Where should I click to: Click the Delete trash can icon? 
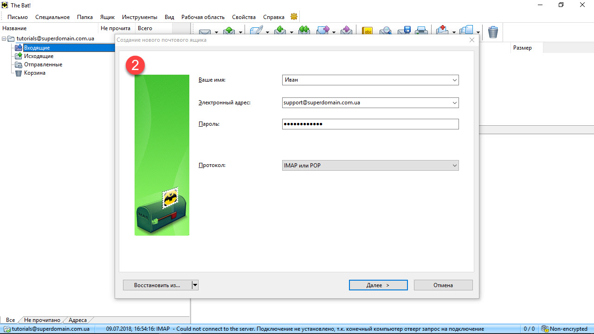tap(493, 32)
